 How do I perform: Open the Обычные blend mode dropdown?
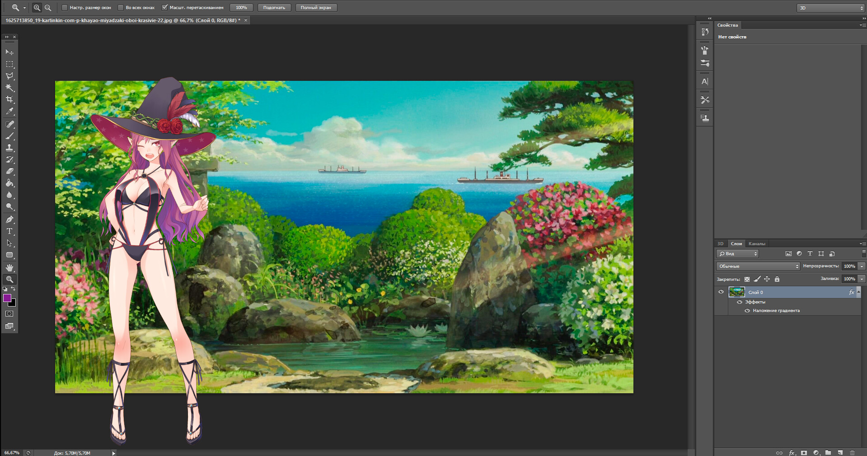(x=758, y=266)
